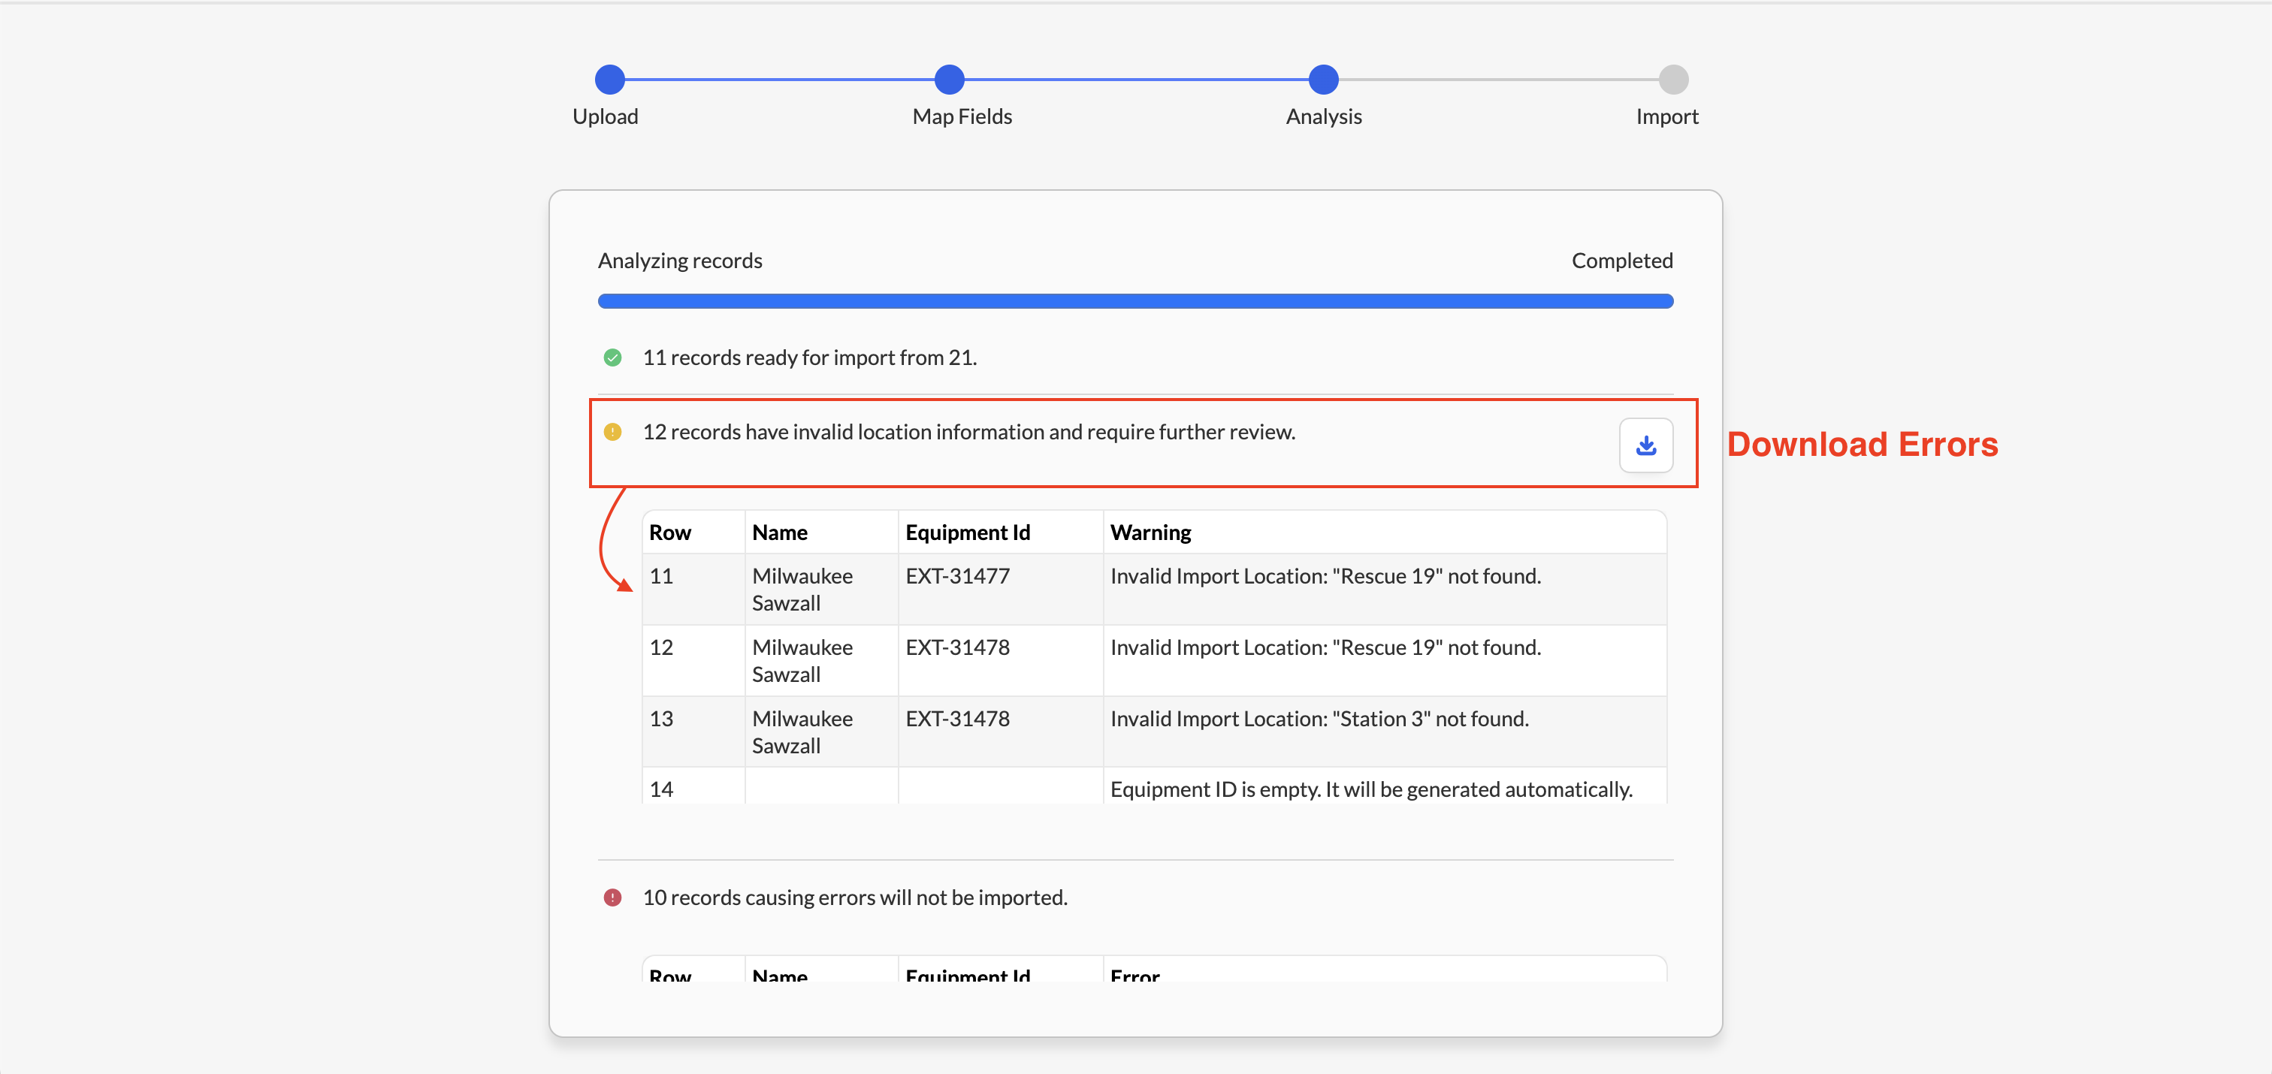Click the Analyzing records progress bar
The image size is (2272, 1074).
1135,302
